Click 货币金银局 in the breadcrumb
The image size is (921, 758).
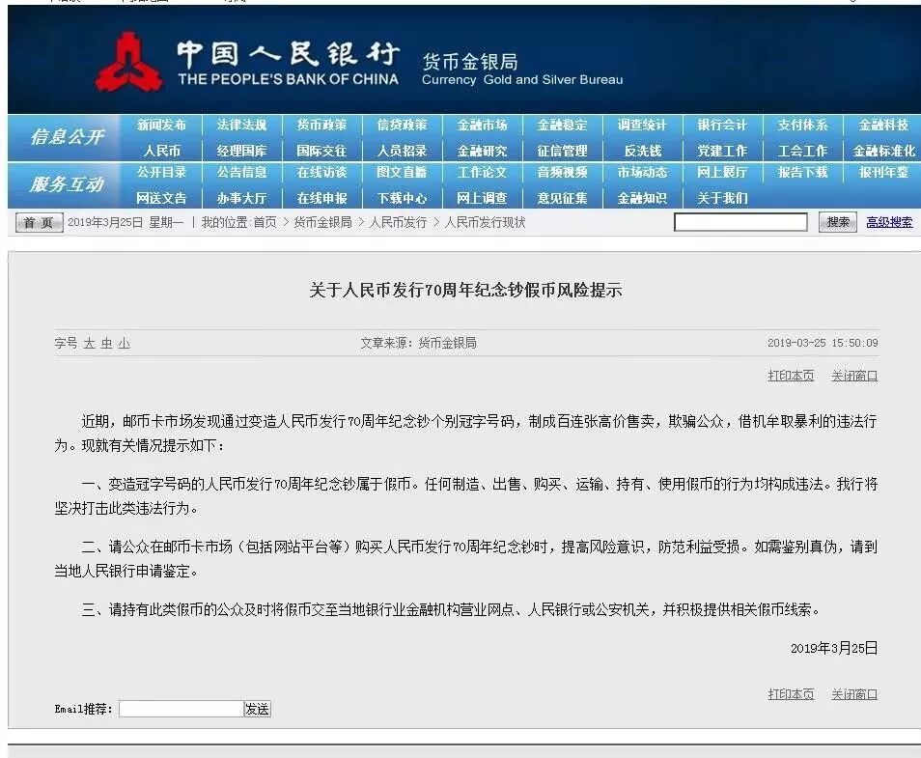(x=322, y=223)
